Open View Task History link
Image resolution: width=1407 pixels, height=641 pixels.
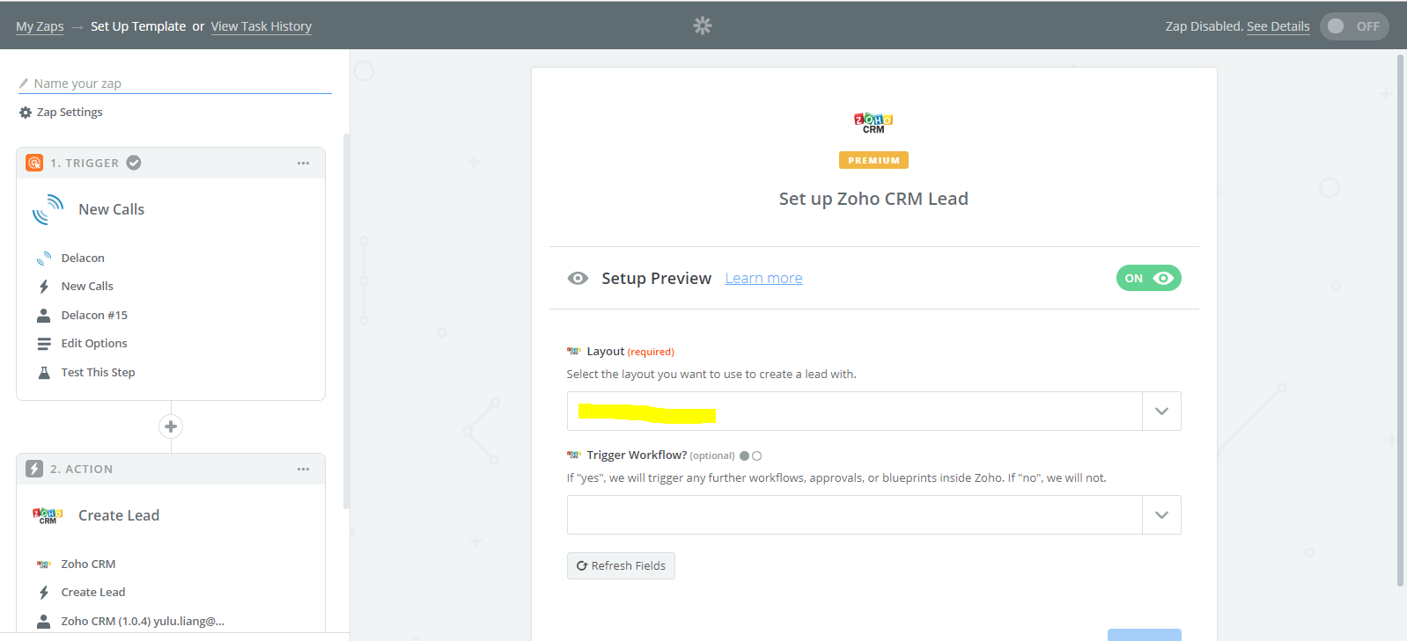coord(262,26)
